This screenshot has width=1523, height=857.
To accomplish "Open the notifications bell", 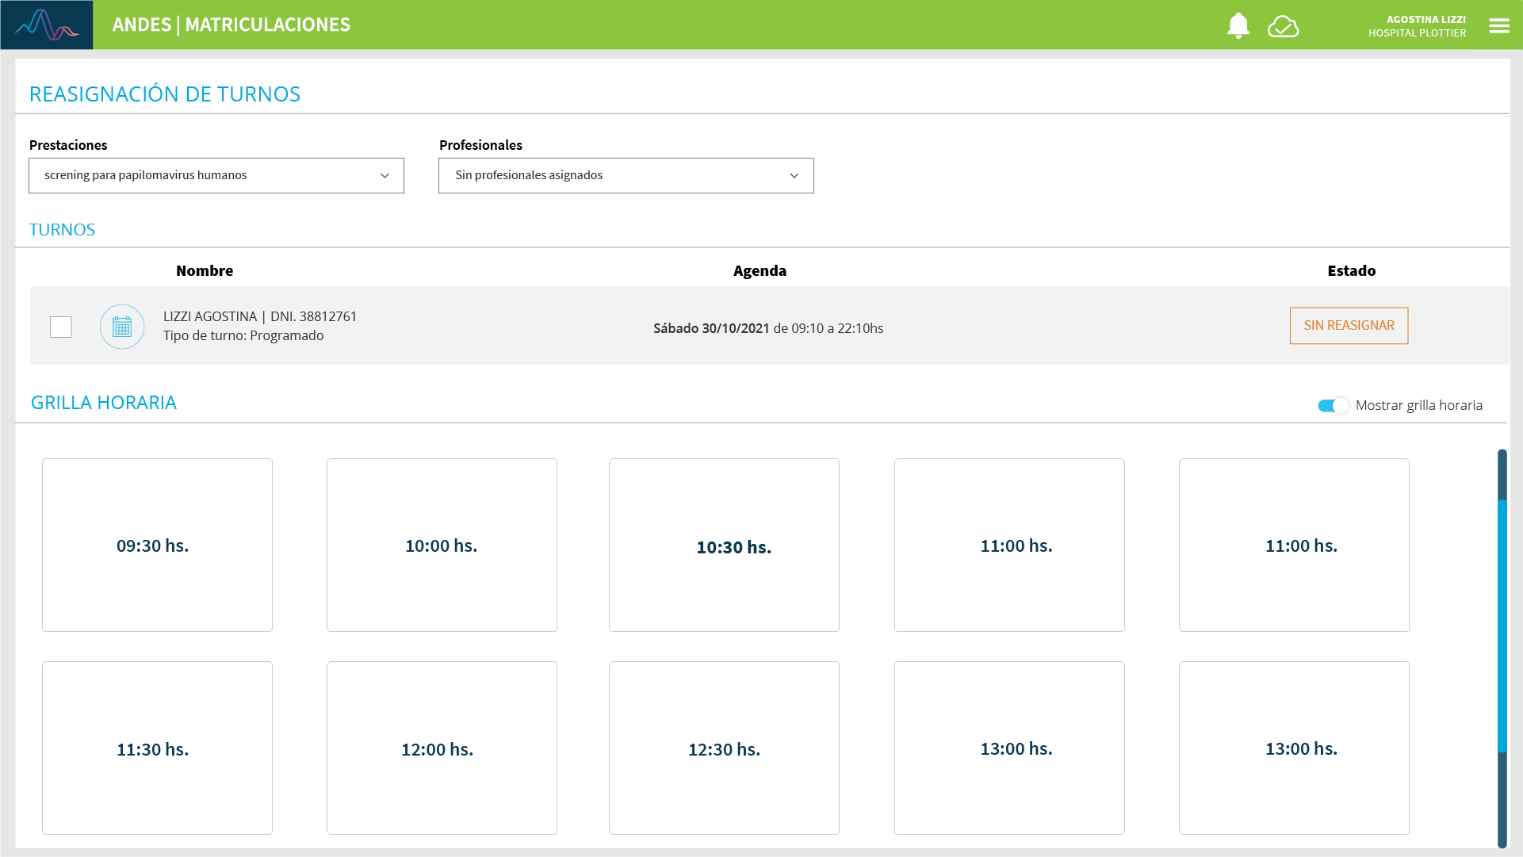I will click(x=1238, y=25).
